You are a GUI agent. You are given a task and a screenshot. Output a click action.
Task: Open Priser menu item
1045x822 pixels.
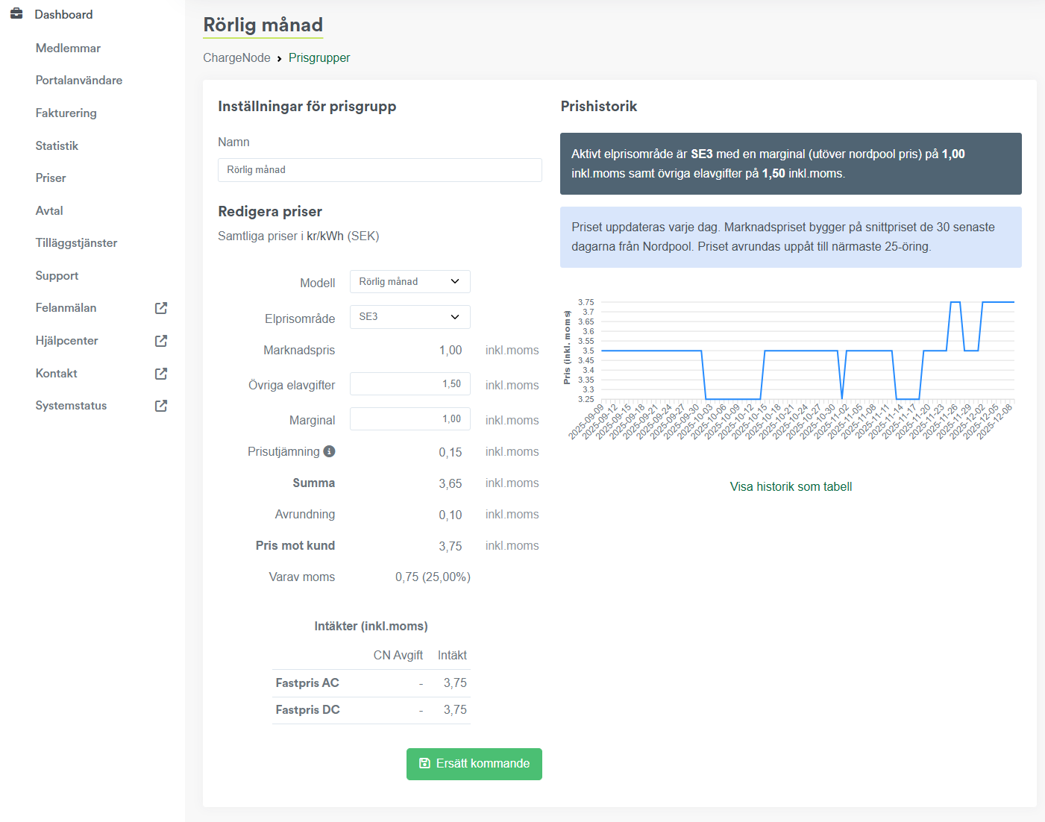51,178
